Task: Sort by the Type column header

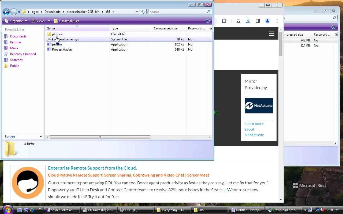Action: pyautogui.click(x=131, y=28)
